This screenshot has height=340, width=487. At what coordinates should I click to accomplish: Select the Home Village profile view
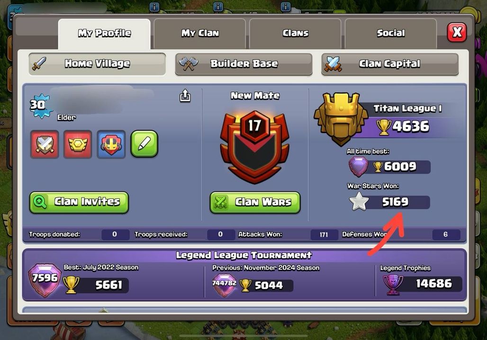point(97,64)
